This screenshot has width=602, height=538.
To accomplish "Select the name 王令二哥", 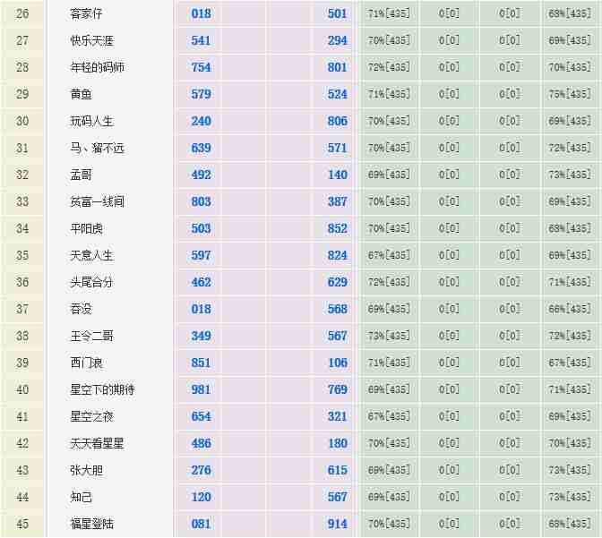I will point(91,337).
